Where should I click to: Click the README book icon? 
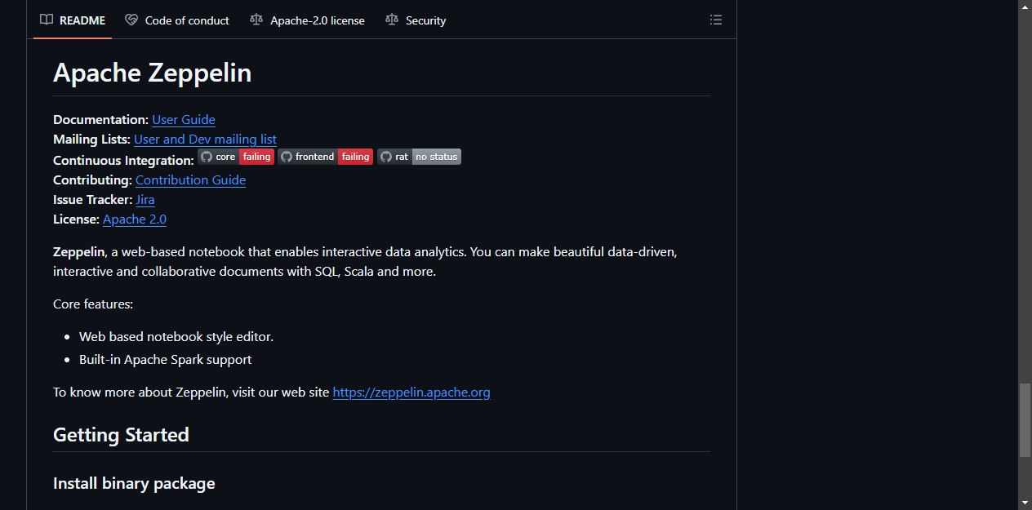(x=47, y=20)
